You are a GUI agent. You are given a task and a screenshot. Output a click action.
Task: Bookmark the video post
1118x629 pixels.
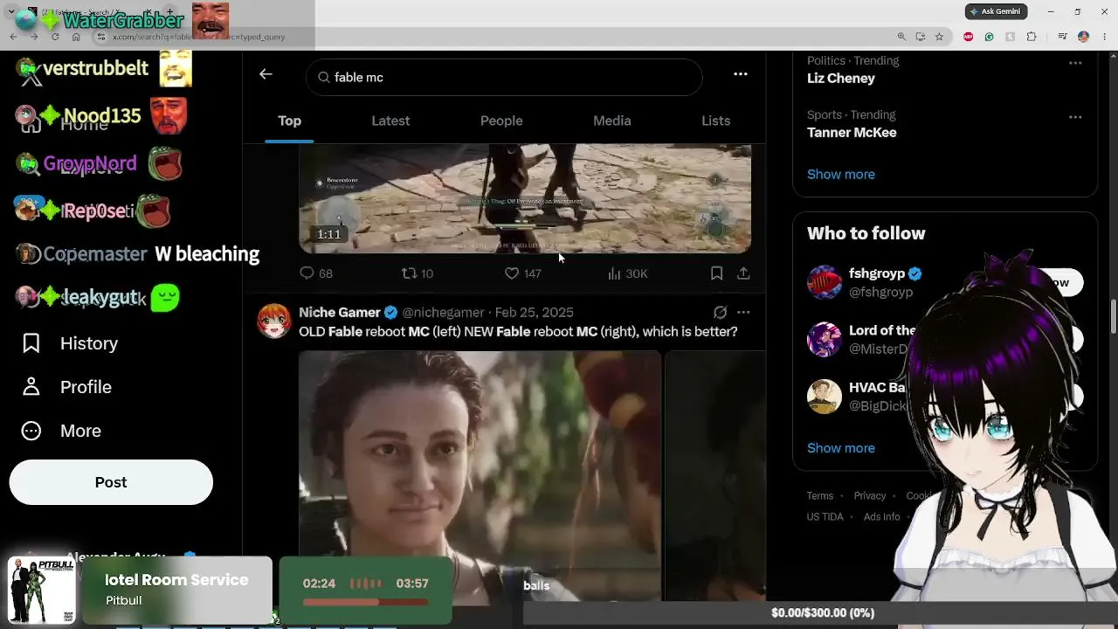click(716, 273)
